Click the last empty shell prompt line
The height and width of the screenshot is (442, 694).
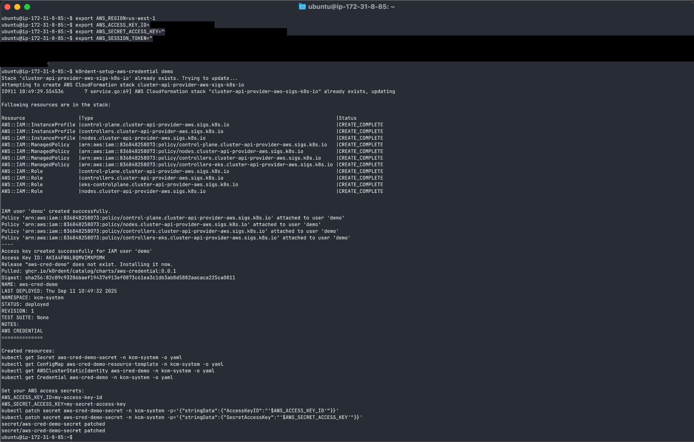(37, 437)
